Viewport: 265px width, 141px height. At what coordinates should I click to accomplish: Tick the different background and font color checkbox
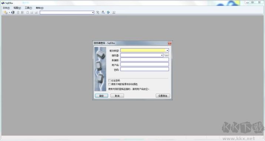109,84
